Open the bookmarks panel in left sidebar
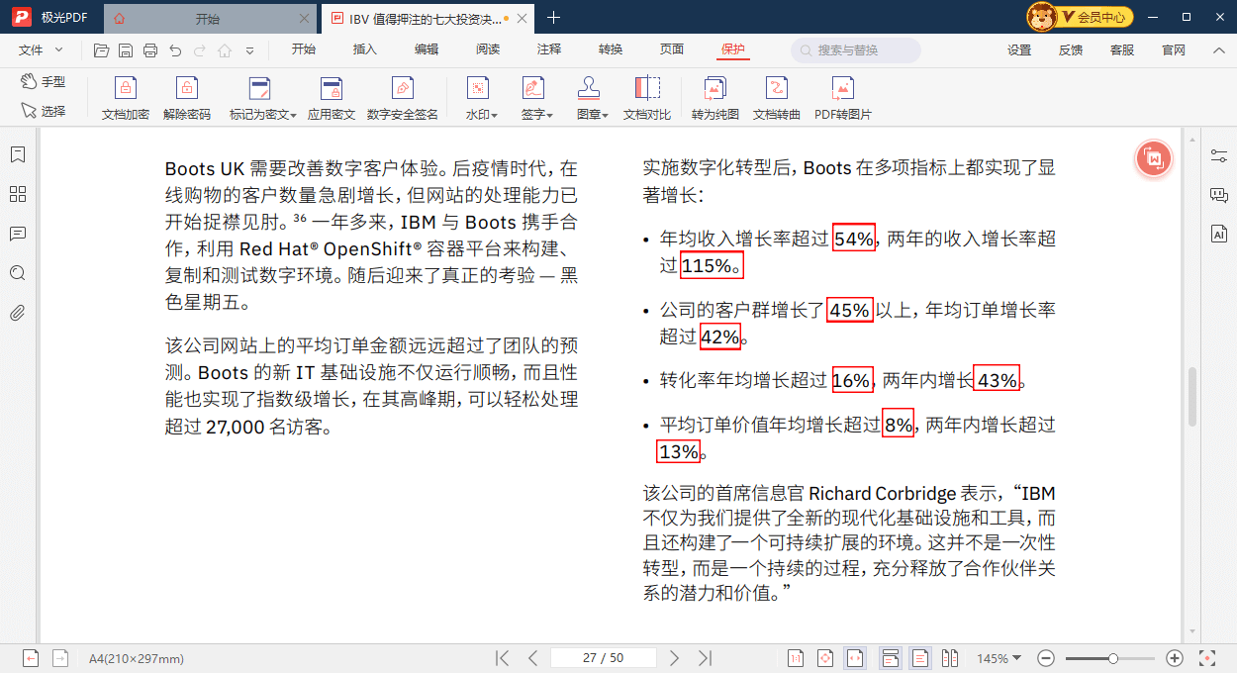Viewport: 1237px width, 673px height. tap(18, 154)
